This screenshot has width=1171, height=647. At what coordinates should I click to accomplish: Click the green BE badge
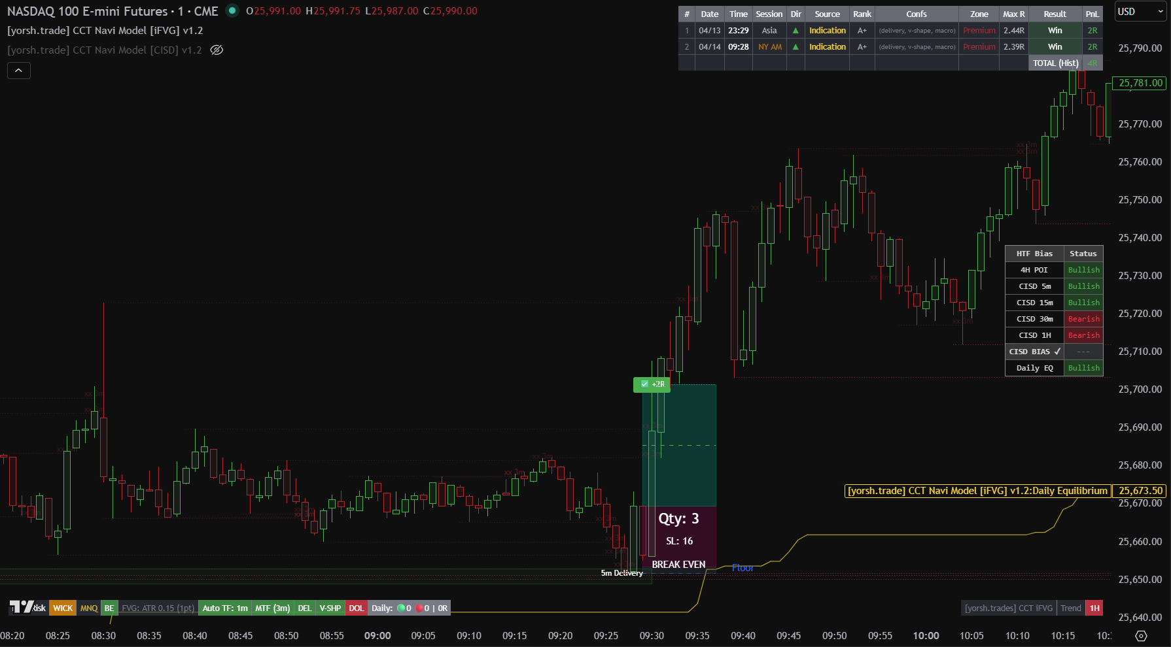point(109,608)
